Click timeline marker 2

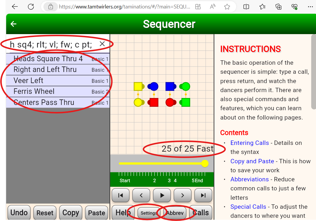[x=154, y=180]
